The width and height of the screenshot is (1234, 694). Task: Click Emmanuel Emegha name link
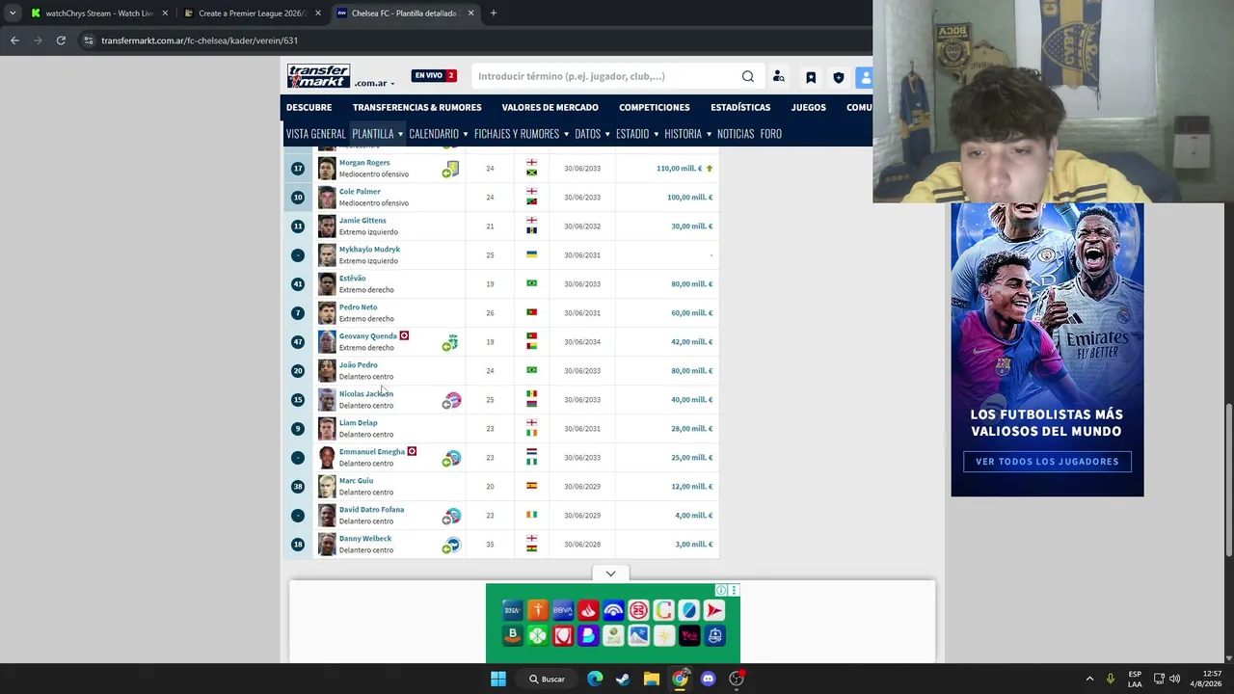point(371,452)
